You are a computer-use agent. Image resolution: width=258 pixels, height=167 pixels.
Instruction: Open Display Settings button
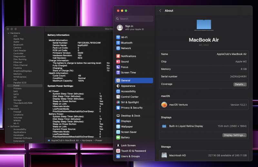coord(234,135)
